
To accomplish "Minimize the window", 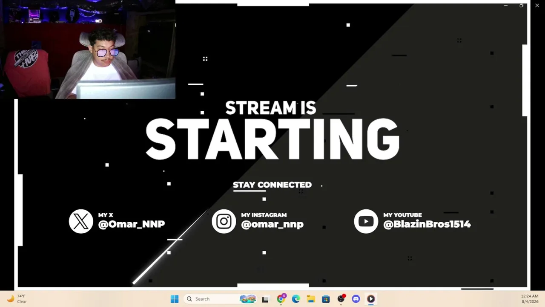I will 505,6.
